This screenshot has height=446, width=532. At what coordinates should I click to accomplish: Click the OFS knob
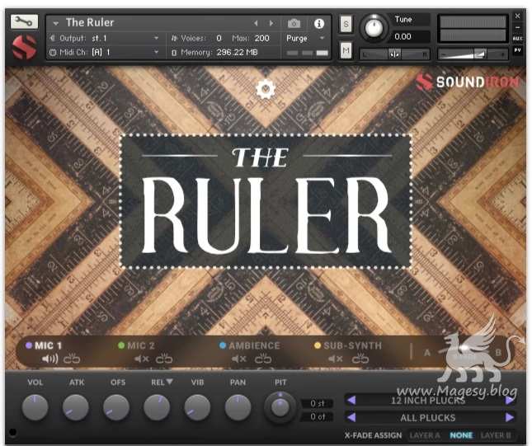116,407
